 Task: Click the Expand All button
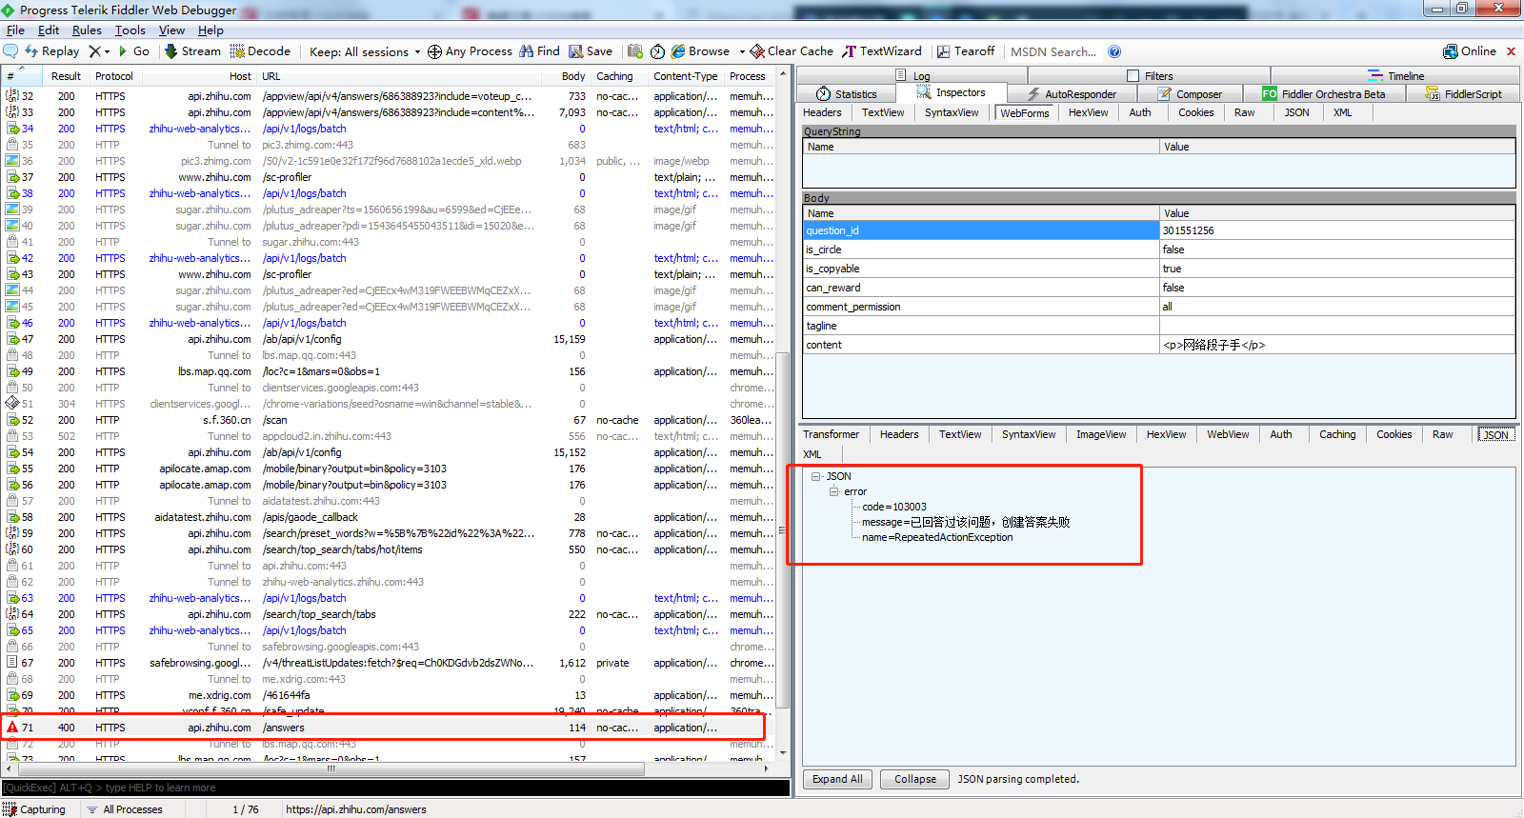coord(838,779)
